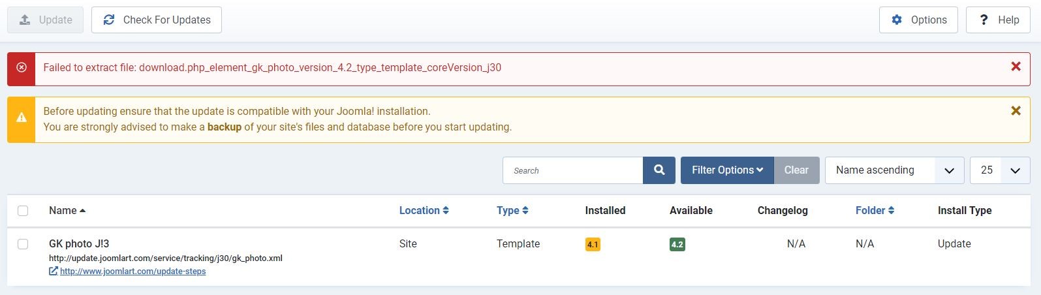Sort the table by Type column
Image resolution: width=1041 pixels, height=295 pixels.
pos(512,211)
